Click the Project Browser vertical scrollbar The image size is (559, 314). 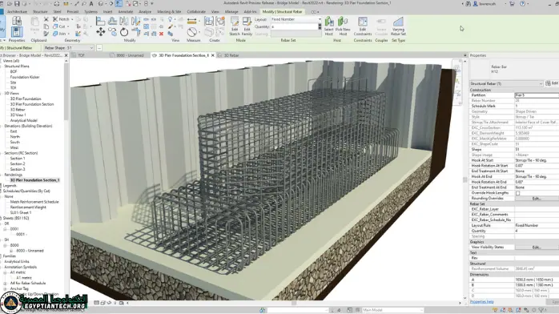(x=66, y=91)
